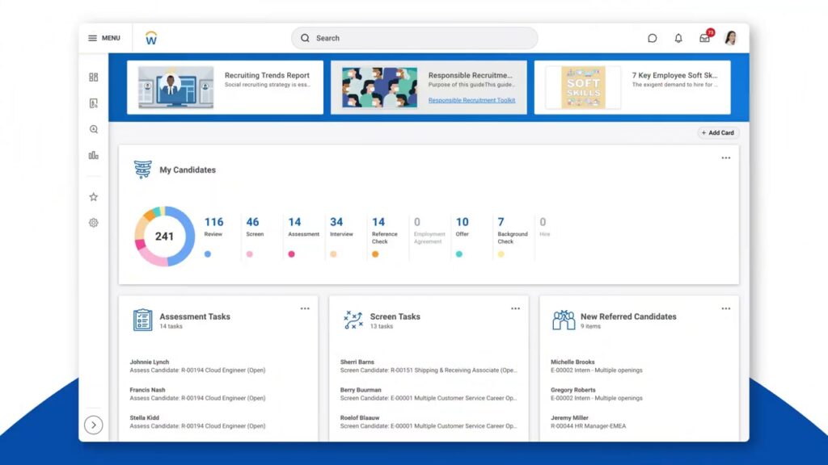This screenshot has width=828, height=465.
Task: Open notifications bell
Action: point(678,38)
